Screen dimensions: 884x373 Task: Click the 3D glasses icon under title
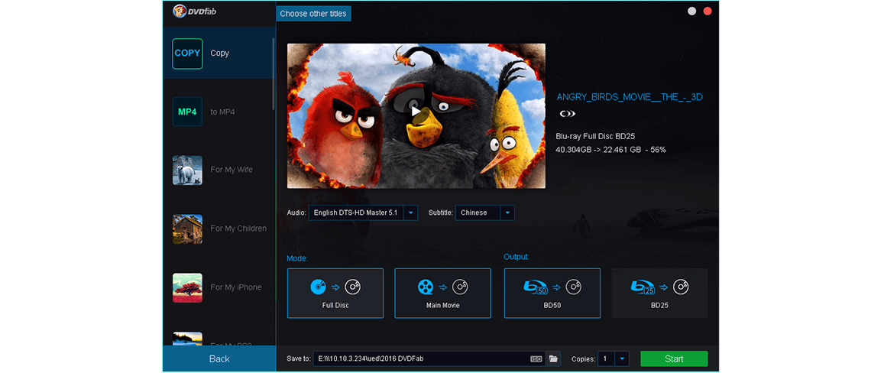pos(567,113)
